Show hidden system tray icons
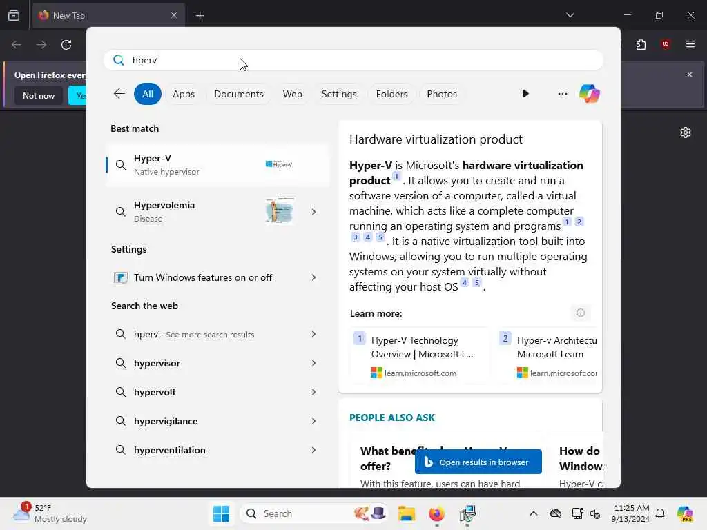Viewport: 707px width, 530px height. [534, 513]
